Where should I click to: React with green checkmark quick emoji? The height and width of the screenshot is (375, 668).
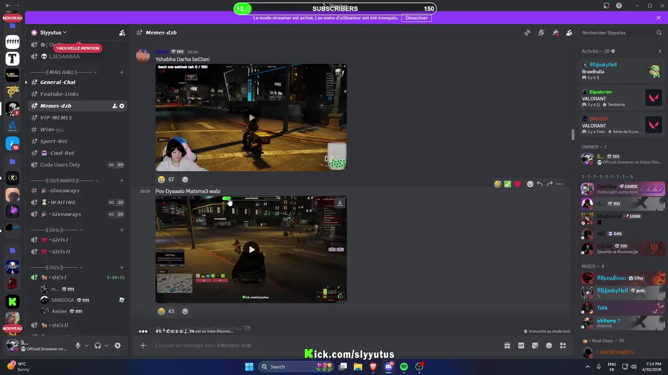point(508,184)
